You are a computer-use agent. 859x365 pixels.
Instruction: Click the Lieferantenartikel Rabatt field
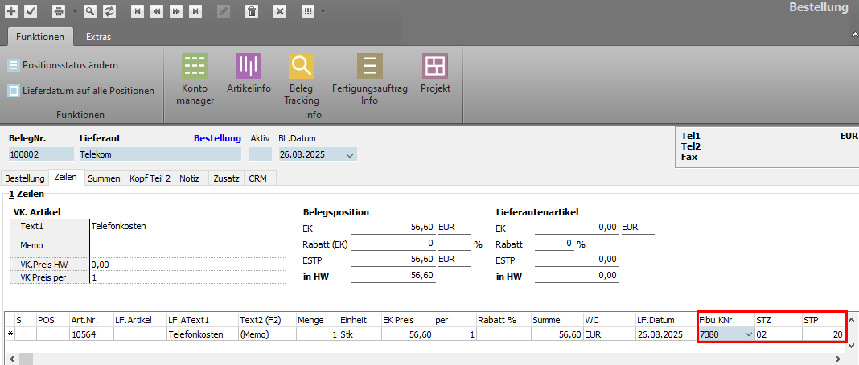(554, 244)
